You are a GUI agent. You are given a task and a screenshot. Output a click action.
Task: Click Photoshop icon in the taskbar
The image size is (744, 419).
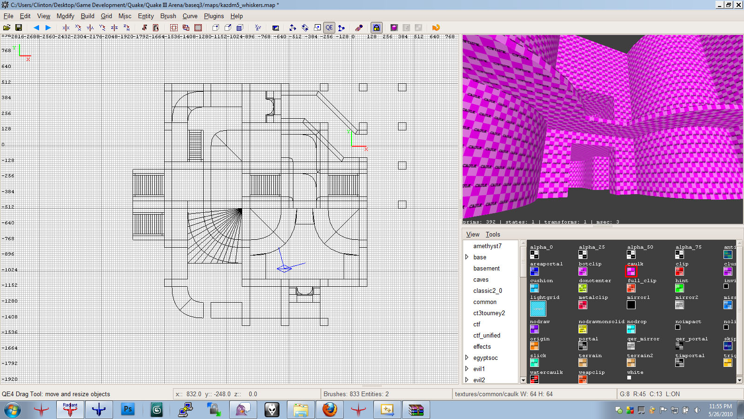pos(127,410)
